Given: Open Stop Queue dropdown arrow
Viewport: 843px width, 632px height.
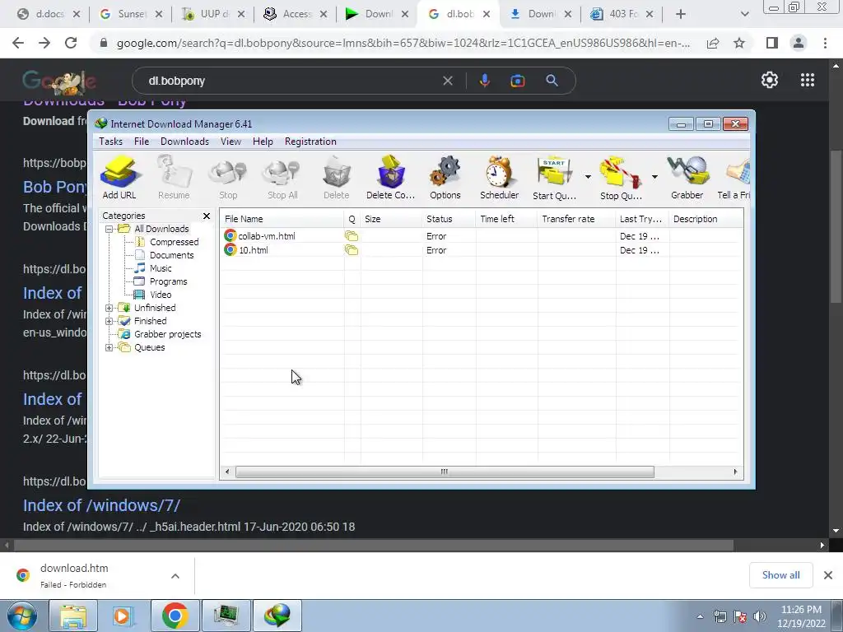Looking at the screenshot, I should pyautogui.click(x=654, y=177).
